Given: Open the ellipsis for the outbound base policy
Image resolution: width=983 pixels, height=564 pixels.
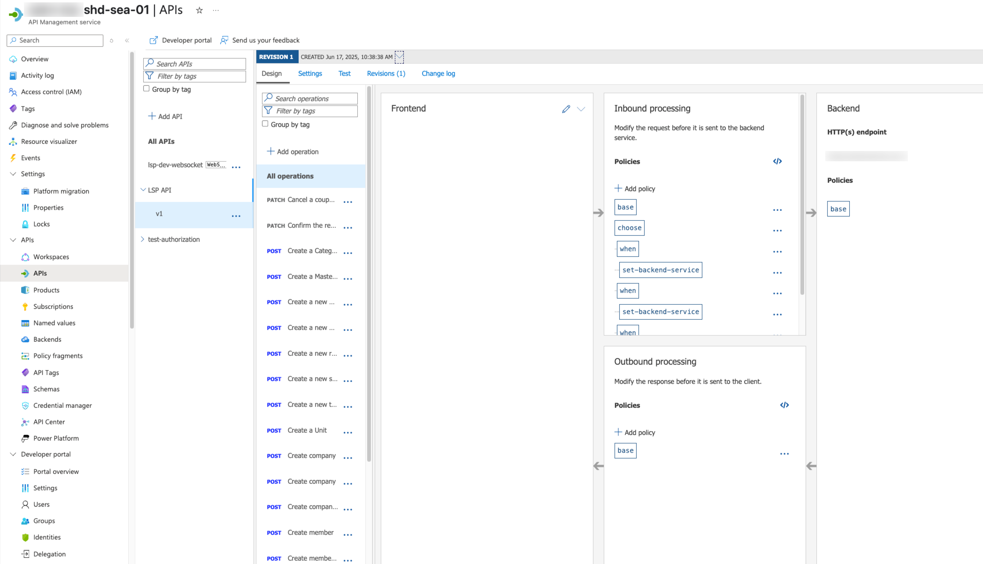Looking at the screenshot, I should 784,453.
